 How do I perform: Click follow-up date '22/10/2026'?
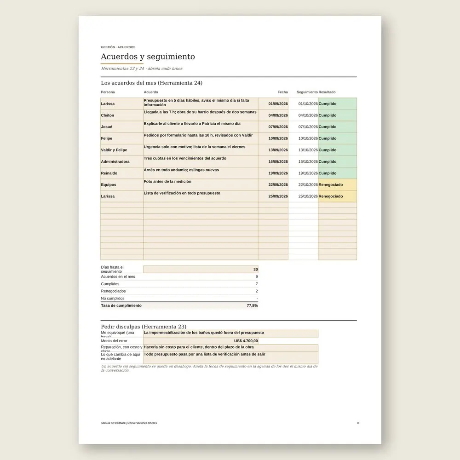pos(303,184)
